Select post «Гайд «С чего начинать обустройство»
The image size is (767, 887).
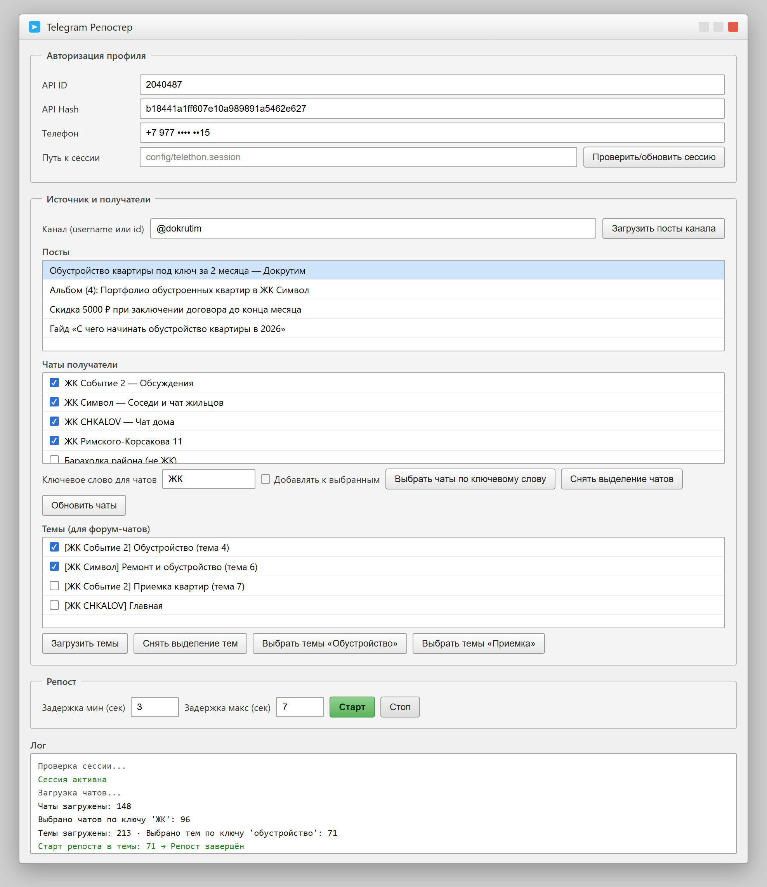pyautogui.click(x=383, y=329)
